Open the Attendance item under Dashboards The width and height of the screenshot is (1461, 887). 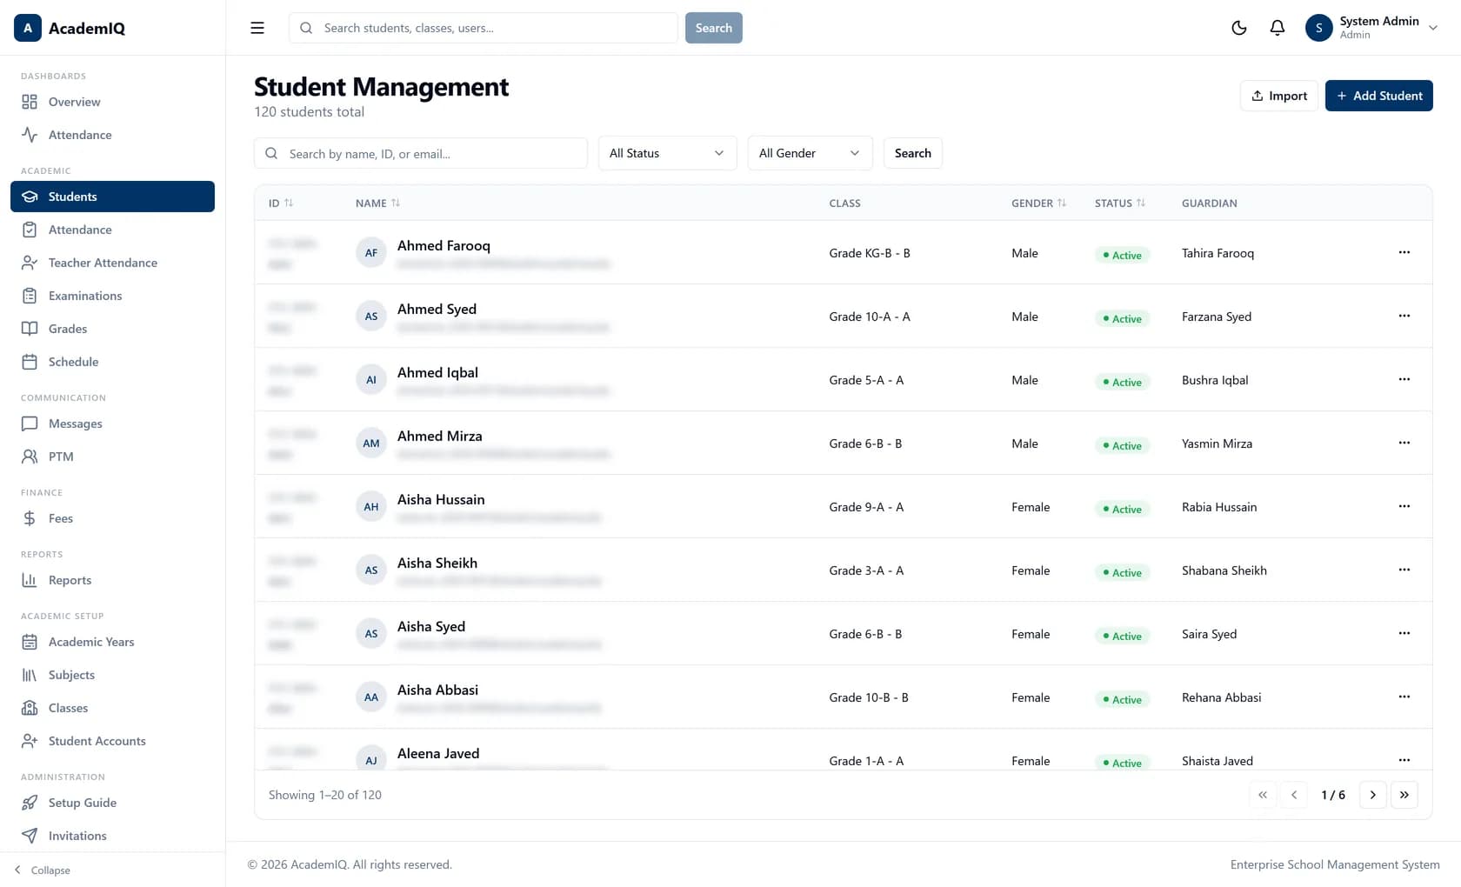click(112, 135)
